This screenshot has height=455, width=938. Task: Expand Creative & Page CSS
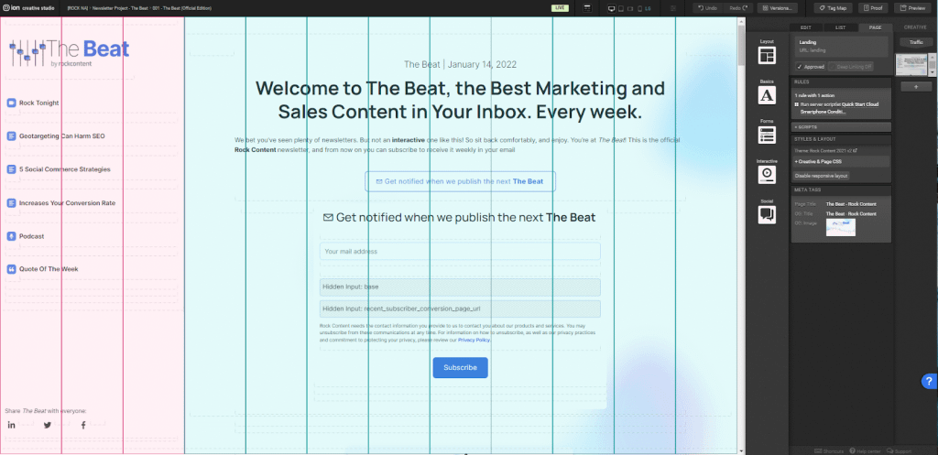(841, 161)
